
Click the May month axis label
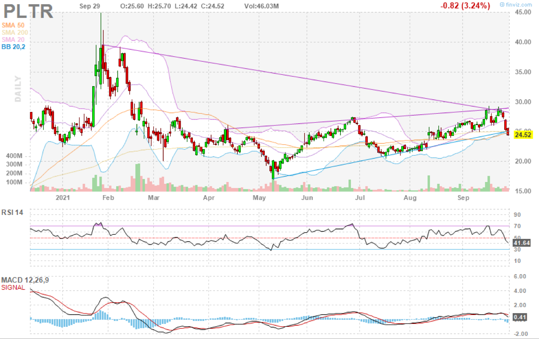pos(259,197)
